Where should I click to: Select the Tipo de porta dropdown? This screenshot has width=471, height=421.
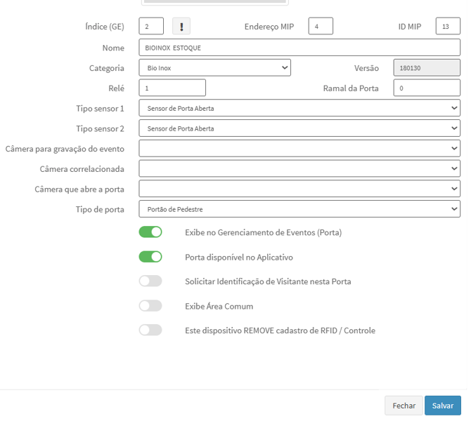[x=299, y=209]
